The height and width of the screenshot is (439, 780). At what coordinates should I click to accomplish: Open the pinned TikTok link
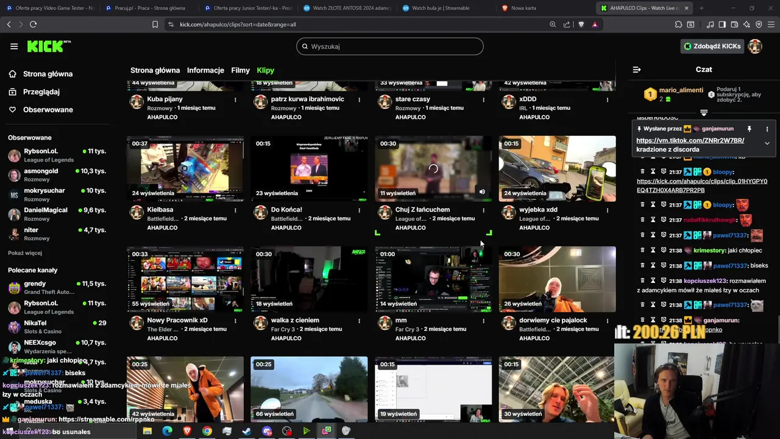tap(690, 140)
